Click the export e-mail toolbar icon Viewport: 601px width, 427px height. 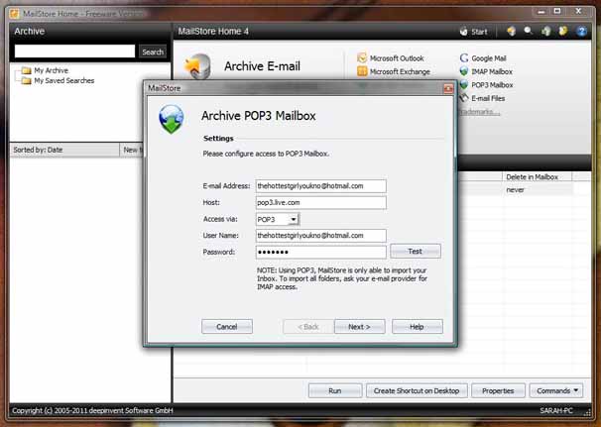point(545,31)
